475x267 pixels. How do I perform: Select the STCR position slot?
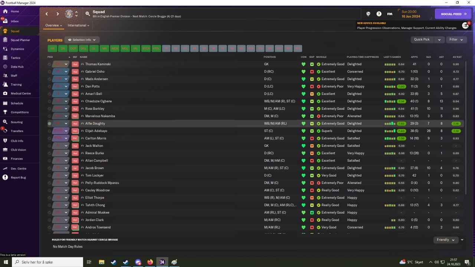coord(146,49)
